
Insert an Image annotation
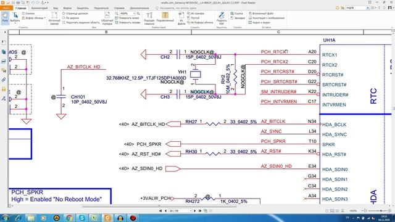[x=267, y=18]
